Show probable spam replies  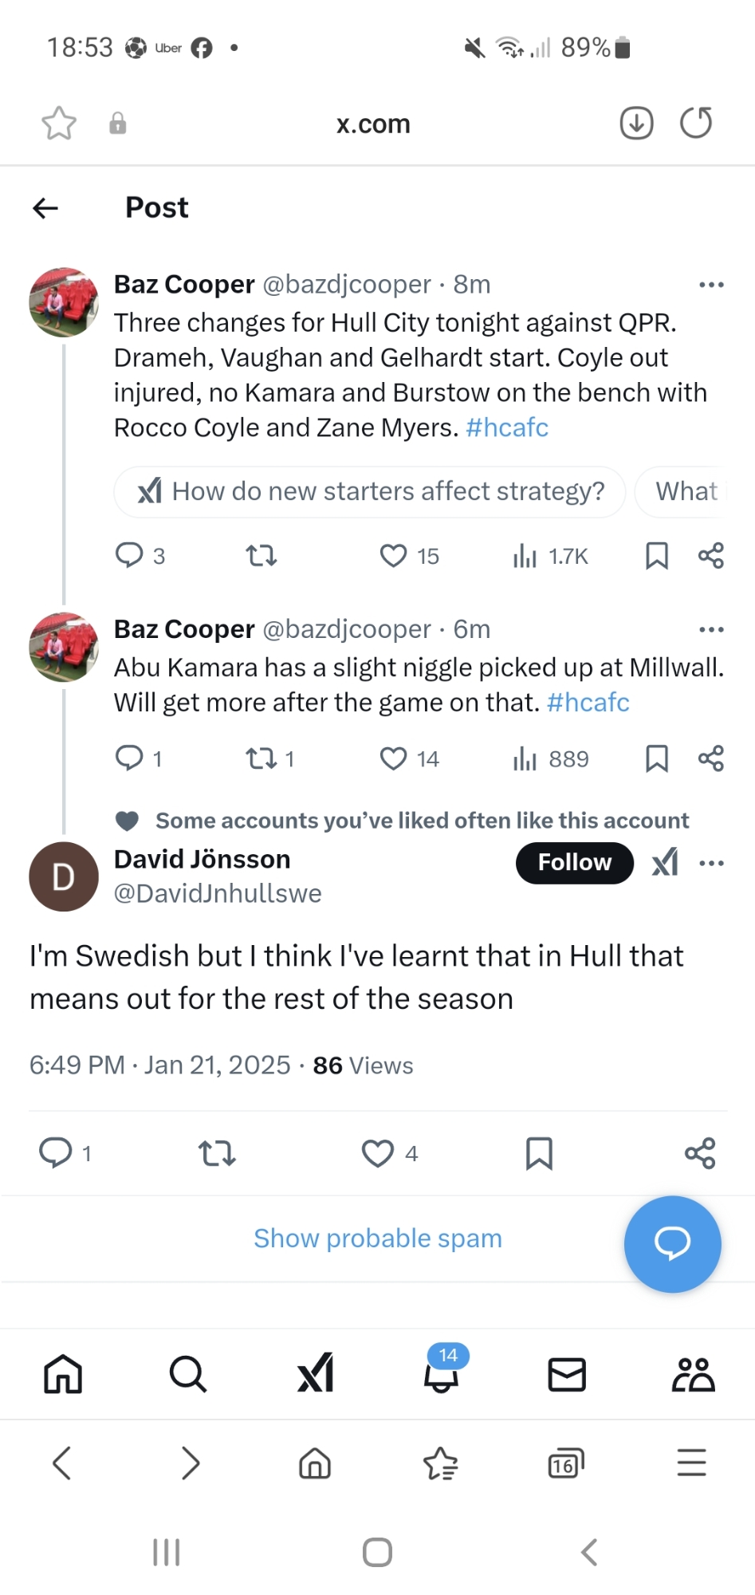[x=378, y=1239]
